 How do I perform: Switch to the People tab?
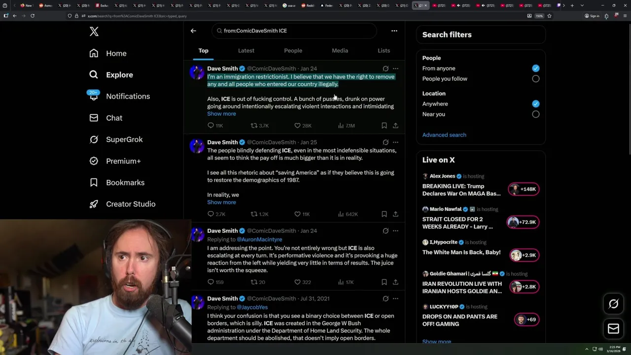tap(293, 50)
